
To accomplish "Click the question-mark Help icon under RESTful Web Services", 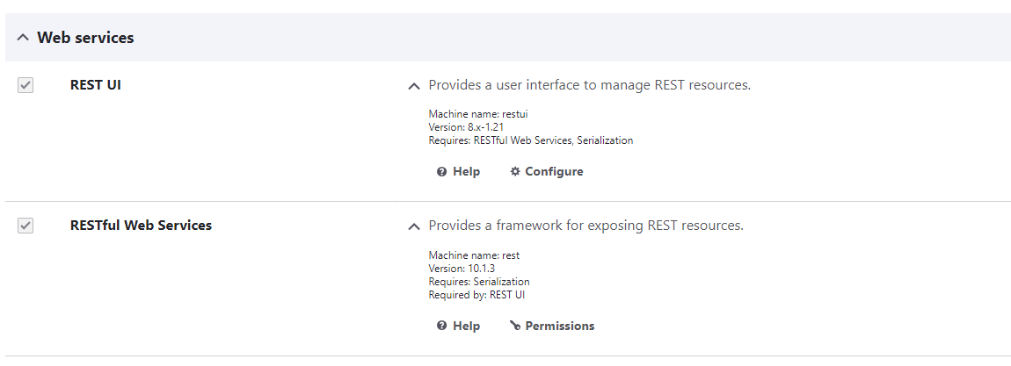I will coord(441,327).
